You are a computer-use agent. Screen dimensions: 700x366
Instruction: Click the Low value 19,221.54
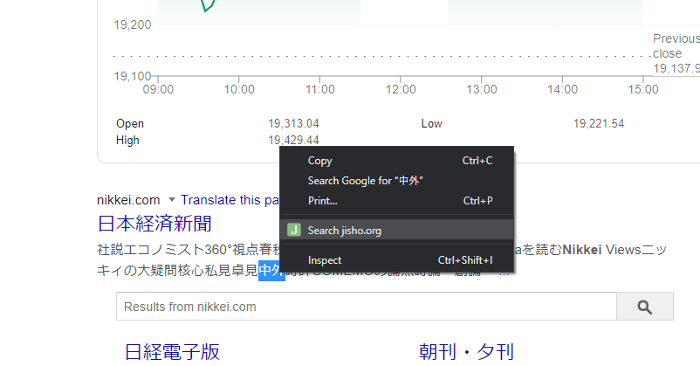click(599, 124)
